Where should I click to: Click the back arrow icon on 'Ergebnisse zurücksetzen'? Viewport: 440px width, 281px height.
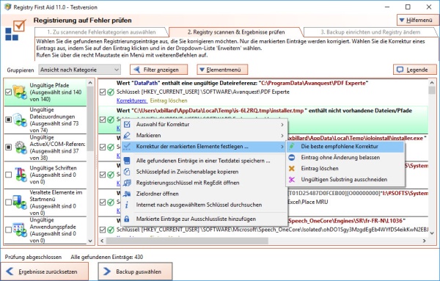tap(10, 271)
